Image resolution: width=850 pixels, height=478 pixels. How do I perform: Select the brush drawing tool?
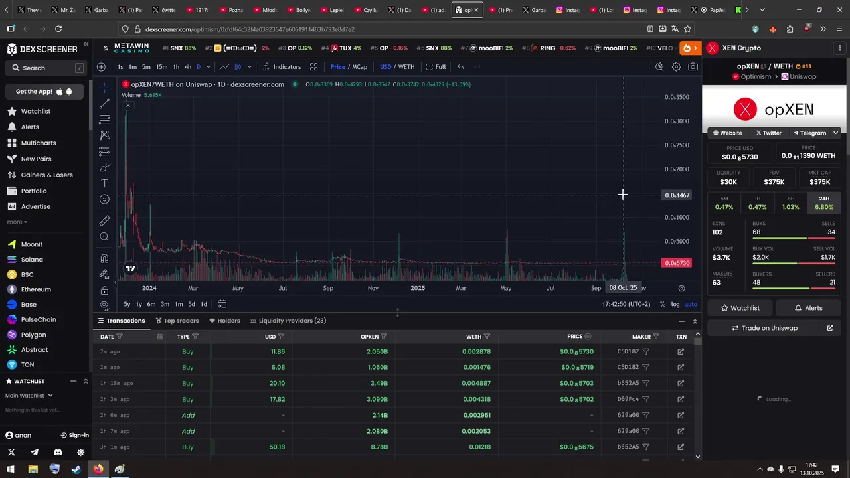pos(104,167)
